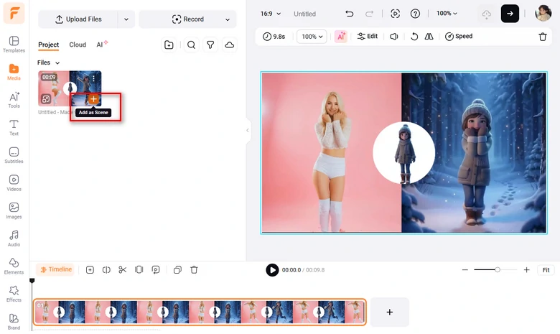This screenshot has width=560, height=334.
Task: Click the Upload Files button
Action: click(78, 19)
